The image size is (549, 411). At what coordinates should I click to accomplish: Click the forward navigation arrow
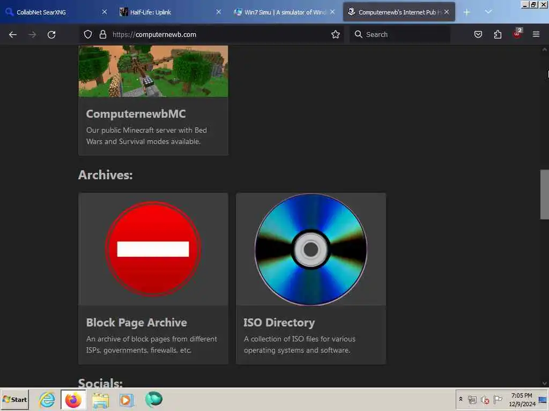(x=32, y=35)
